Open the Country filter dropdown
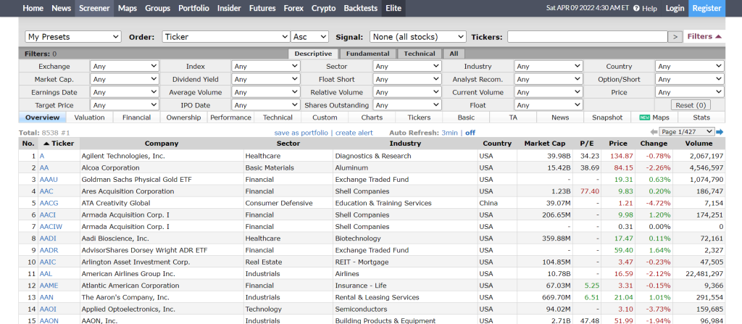The height and width of the screenshot is (324, 742). coord(690,66)
